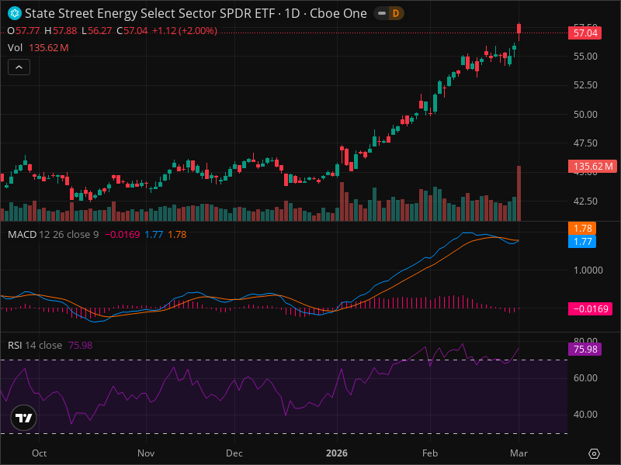Click the 50.00 price scale label

[x=585, y=114]
